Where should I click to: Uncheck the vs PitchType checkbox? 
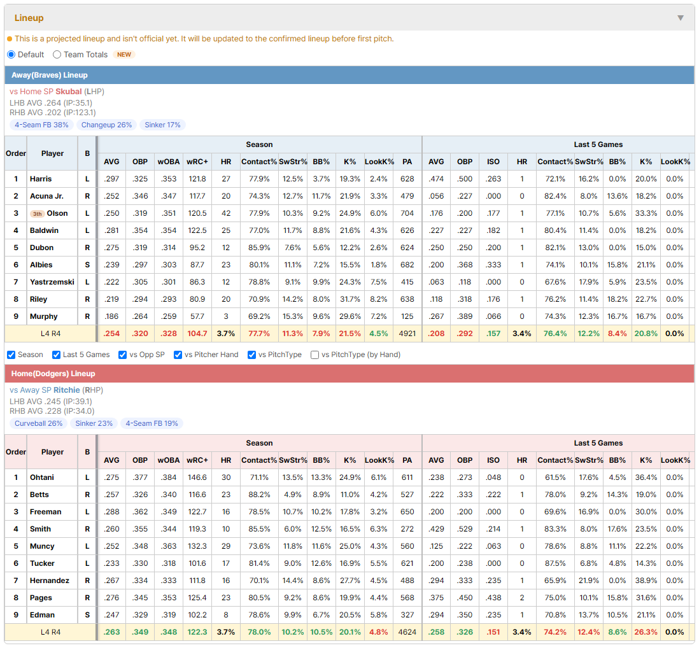[x=252, y=355]
